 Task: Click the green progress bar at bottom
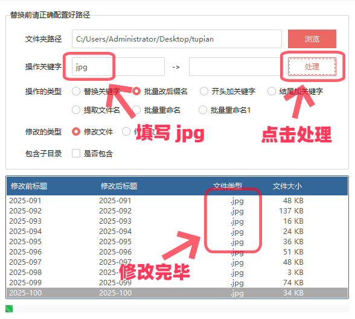[9, 309]
